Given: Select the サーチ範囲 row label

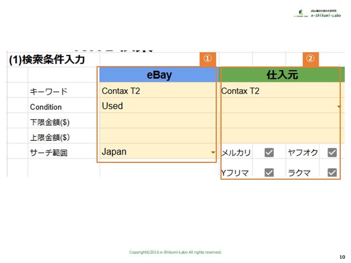Looking at the screenshot, I should tap(49, 153).
